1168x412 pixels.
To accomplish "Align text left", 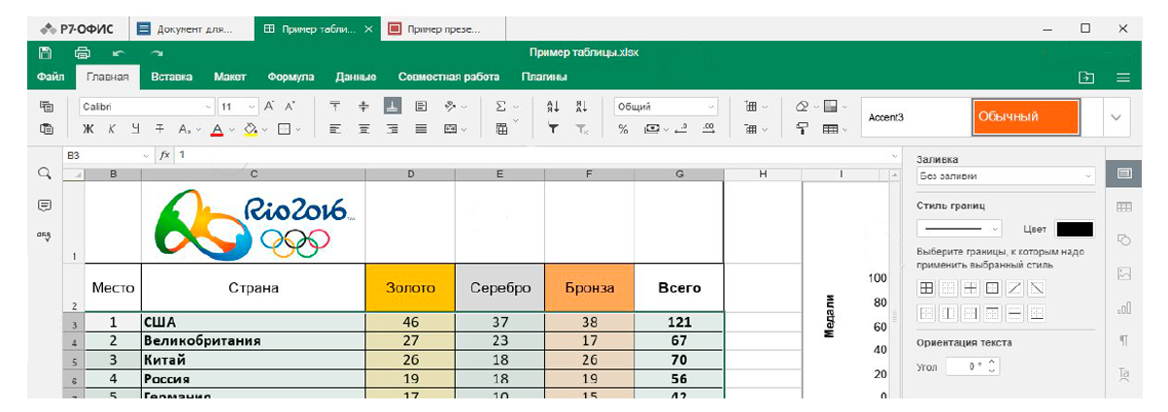I will (335, 128).
